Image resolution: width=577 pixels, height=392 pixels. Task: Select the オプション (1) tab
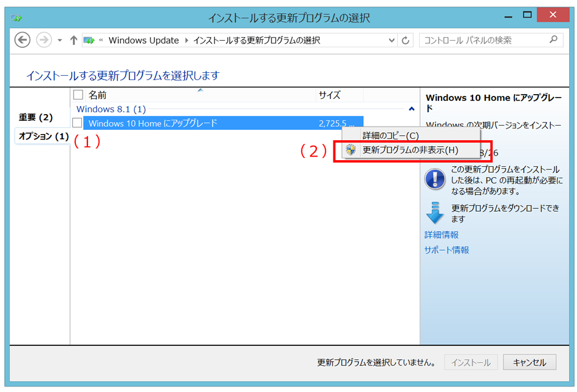point(43,136)
